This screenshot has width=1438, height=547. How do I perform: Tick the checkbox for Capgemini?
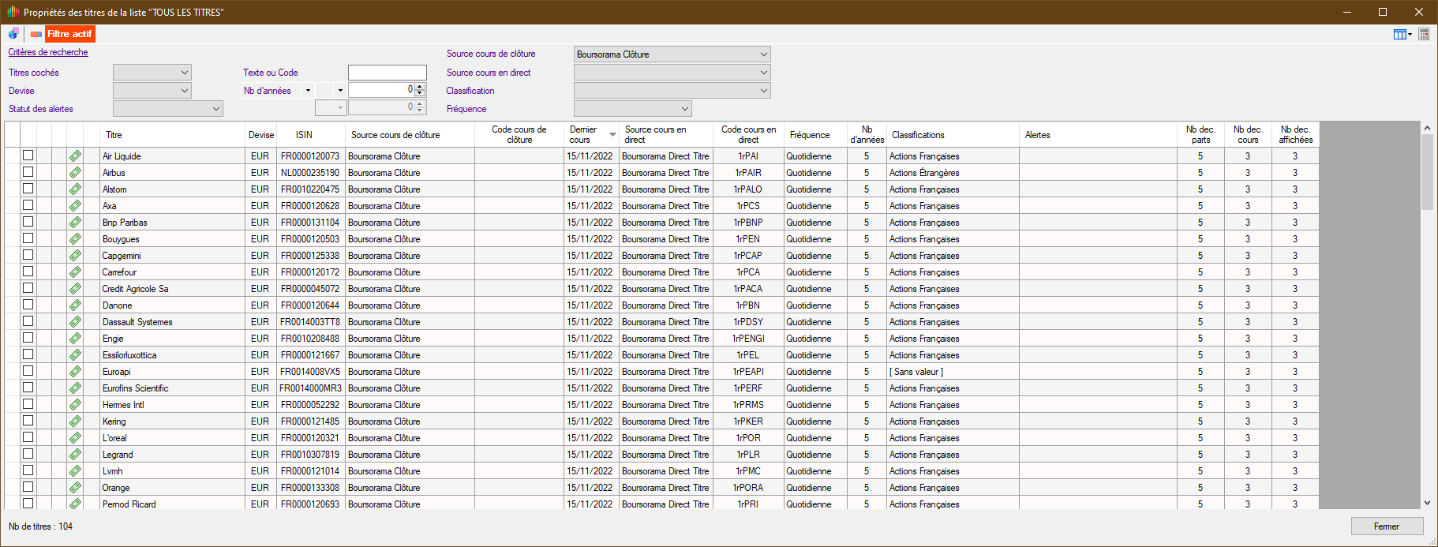click(x=28, y=255)
